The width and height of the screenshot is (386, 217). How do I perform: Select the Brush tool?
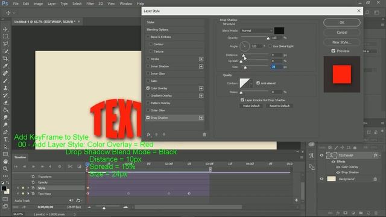5,81
